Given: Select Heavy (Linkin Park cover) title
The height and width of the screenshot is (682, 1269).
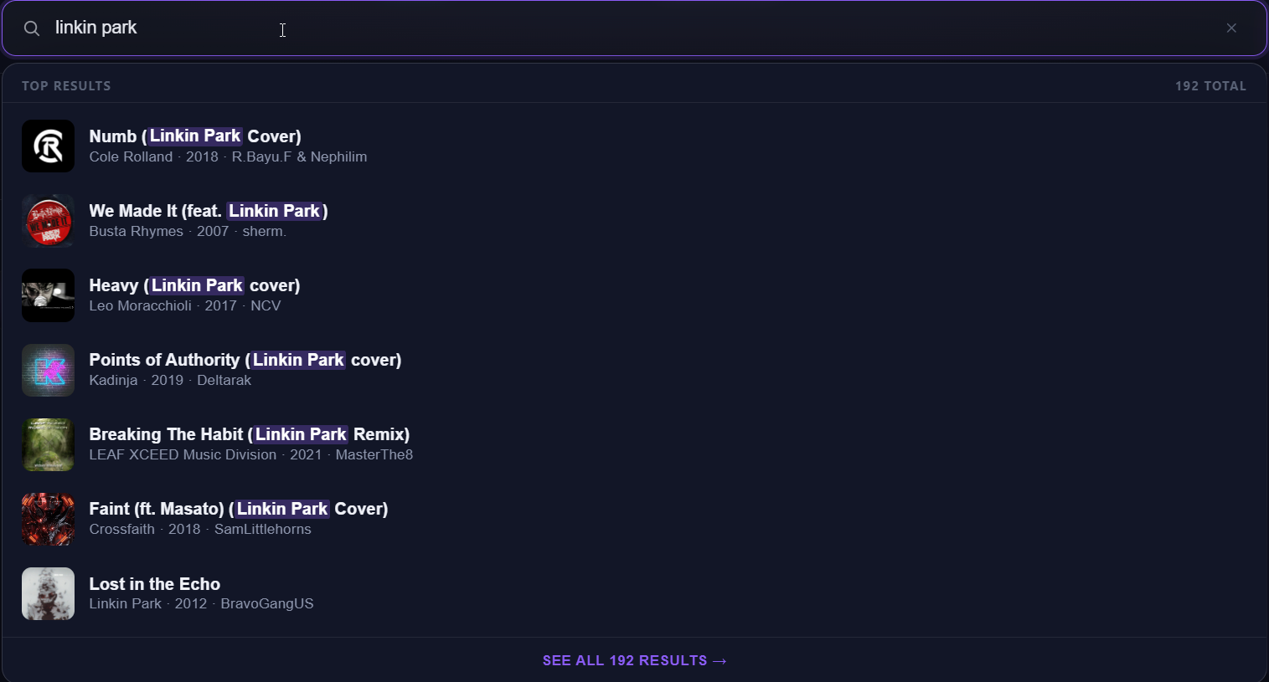Looking at the screenshot, I should tap(194, 285).
